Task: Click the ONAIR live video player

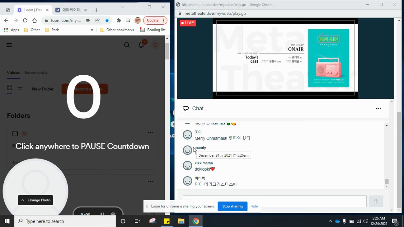Action: point(285,58)
